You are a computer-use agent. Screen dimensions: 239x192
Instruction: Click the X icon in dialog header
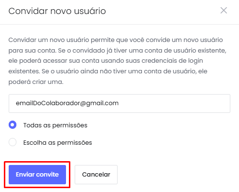224,11
